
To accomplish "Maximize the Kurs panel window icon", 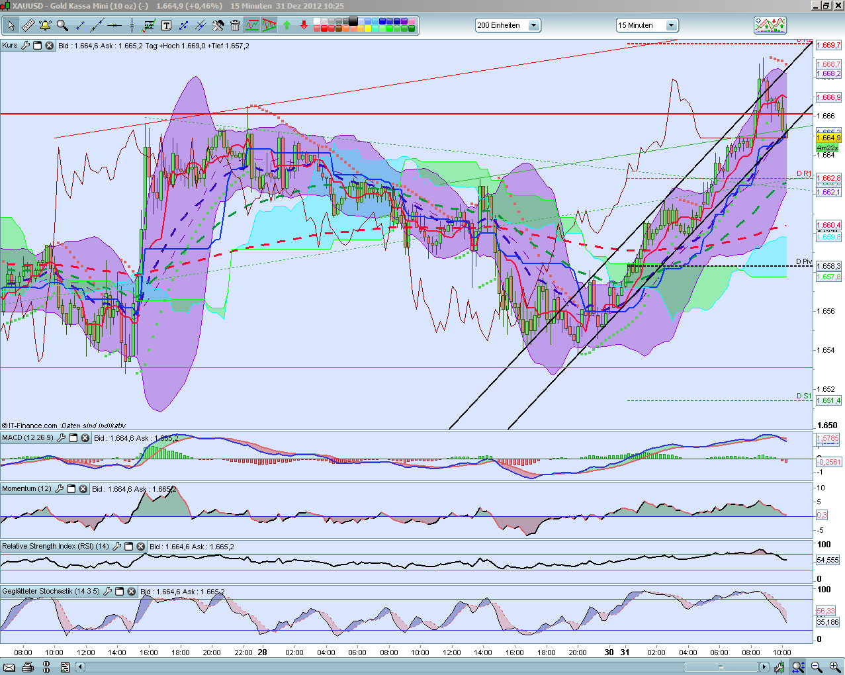I will pyautogui.click(x=38, y=45).
